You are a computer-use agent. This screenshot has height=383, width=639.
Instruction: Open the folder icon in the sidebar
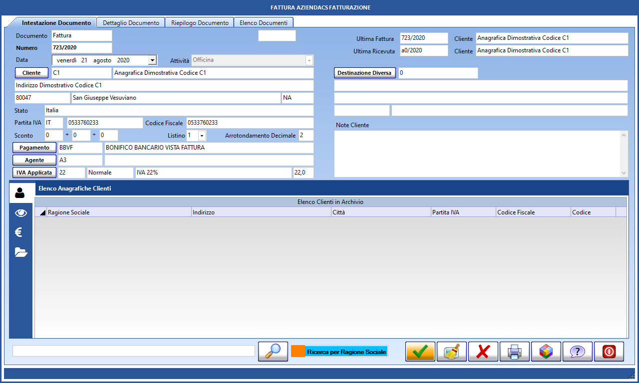click(20, 252)
